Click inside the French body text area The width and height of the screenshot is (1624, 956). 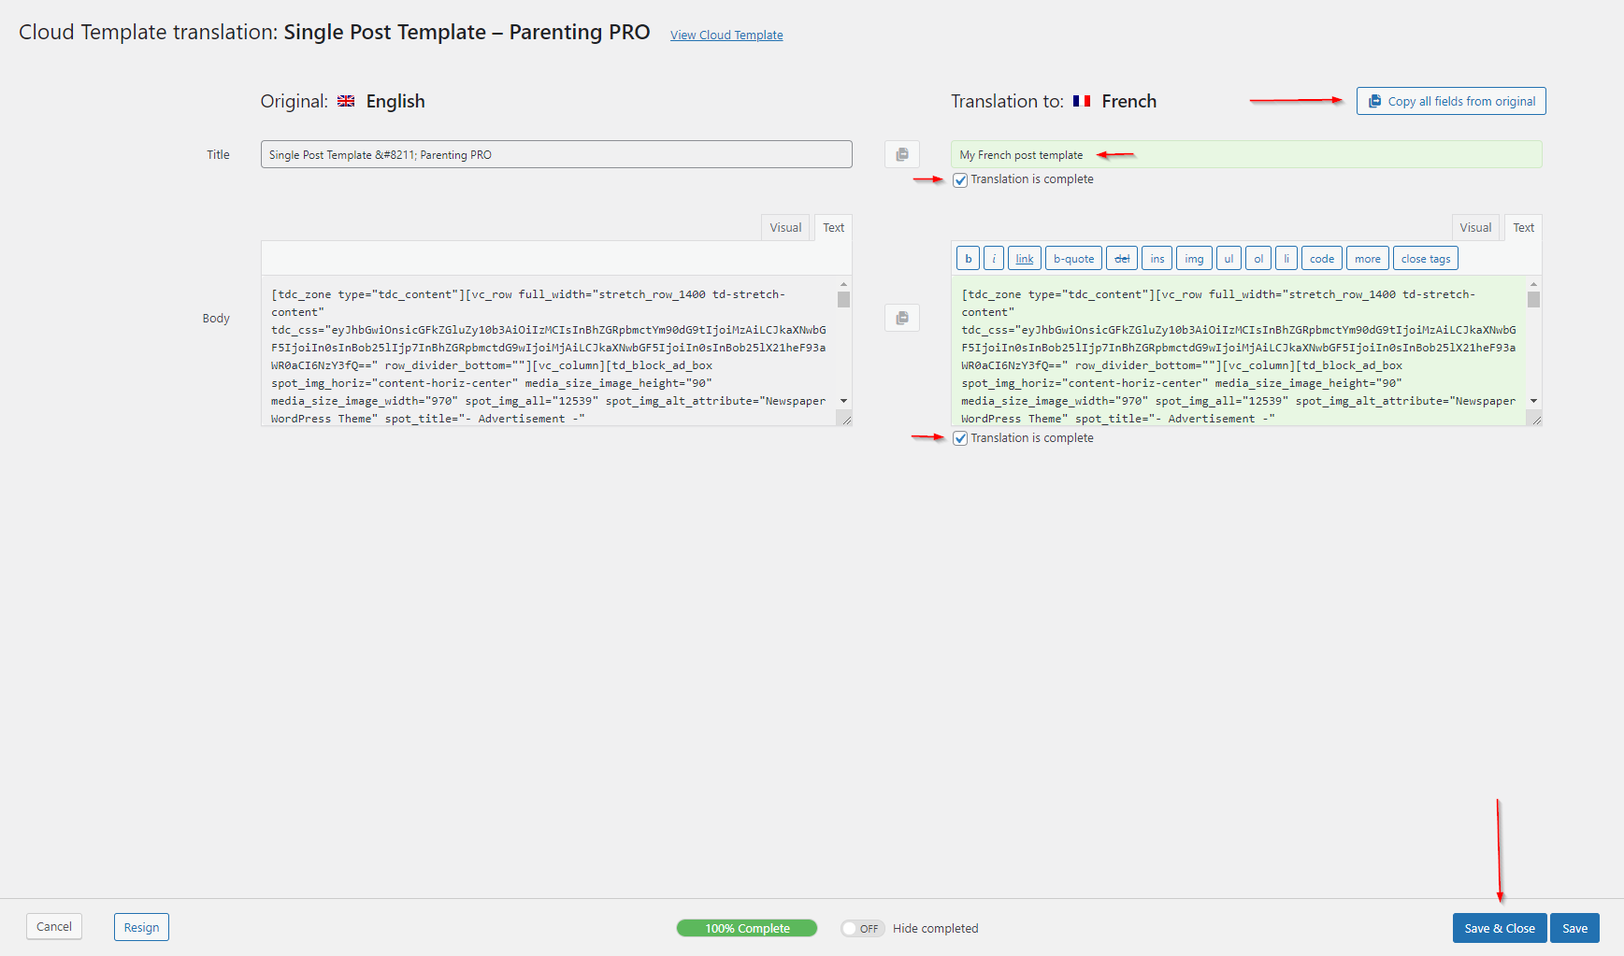1239,350
